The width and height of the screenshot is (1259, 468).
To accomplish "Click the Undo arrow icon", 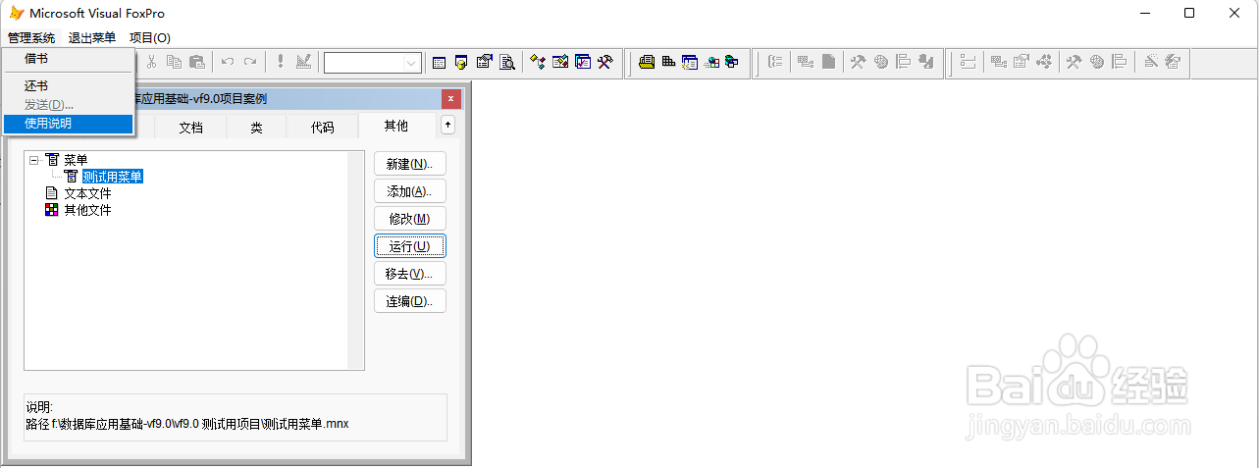I will click(228, 62).
